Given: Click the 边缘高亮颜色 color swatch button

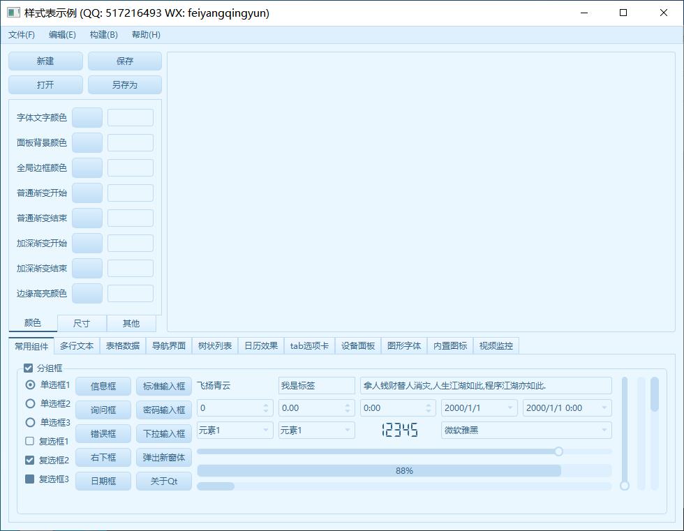Looking at the screenshot, I should coord(87,293).
